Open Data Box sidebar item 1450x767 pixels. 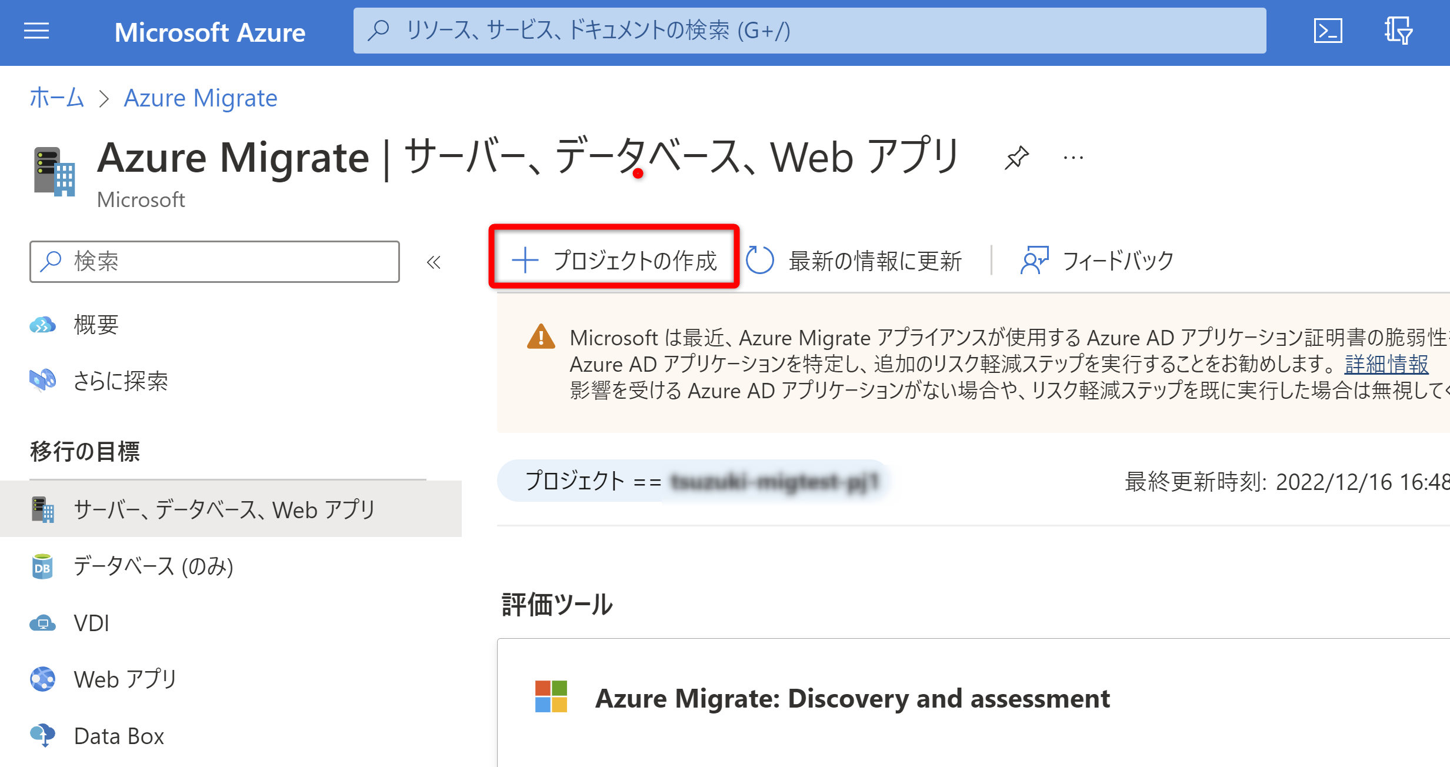[118, 736]
